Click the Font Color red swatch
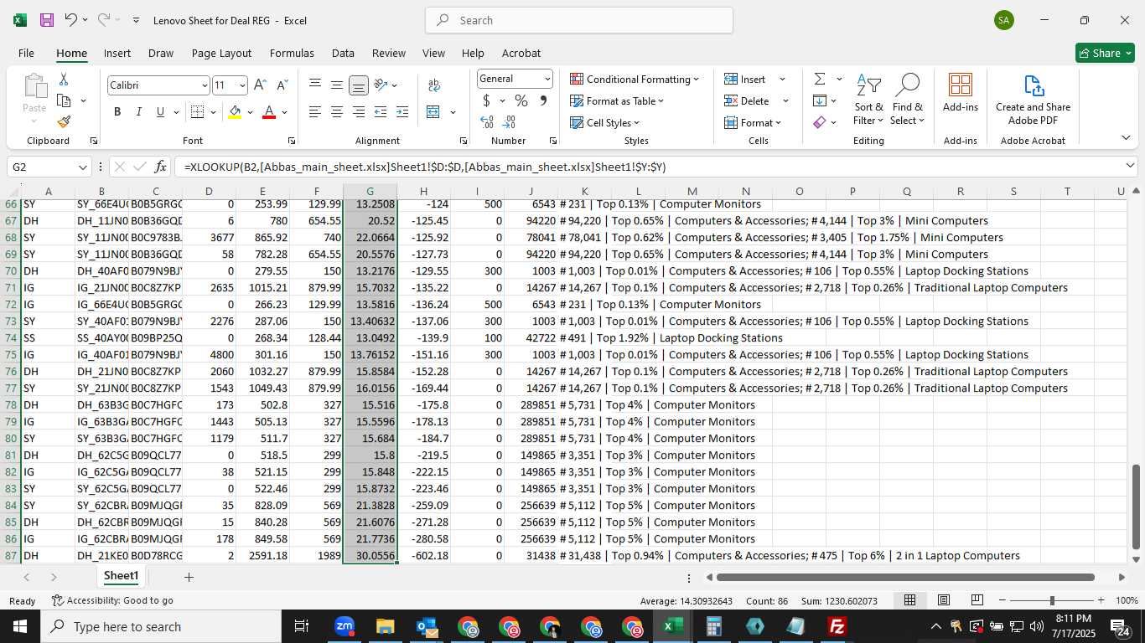Screen dimensions: 1145x643 [x=269, y=111]
